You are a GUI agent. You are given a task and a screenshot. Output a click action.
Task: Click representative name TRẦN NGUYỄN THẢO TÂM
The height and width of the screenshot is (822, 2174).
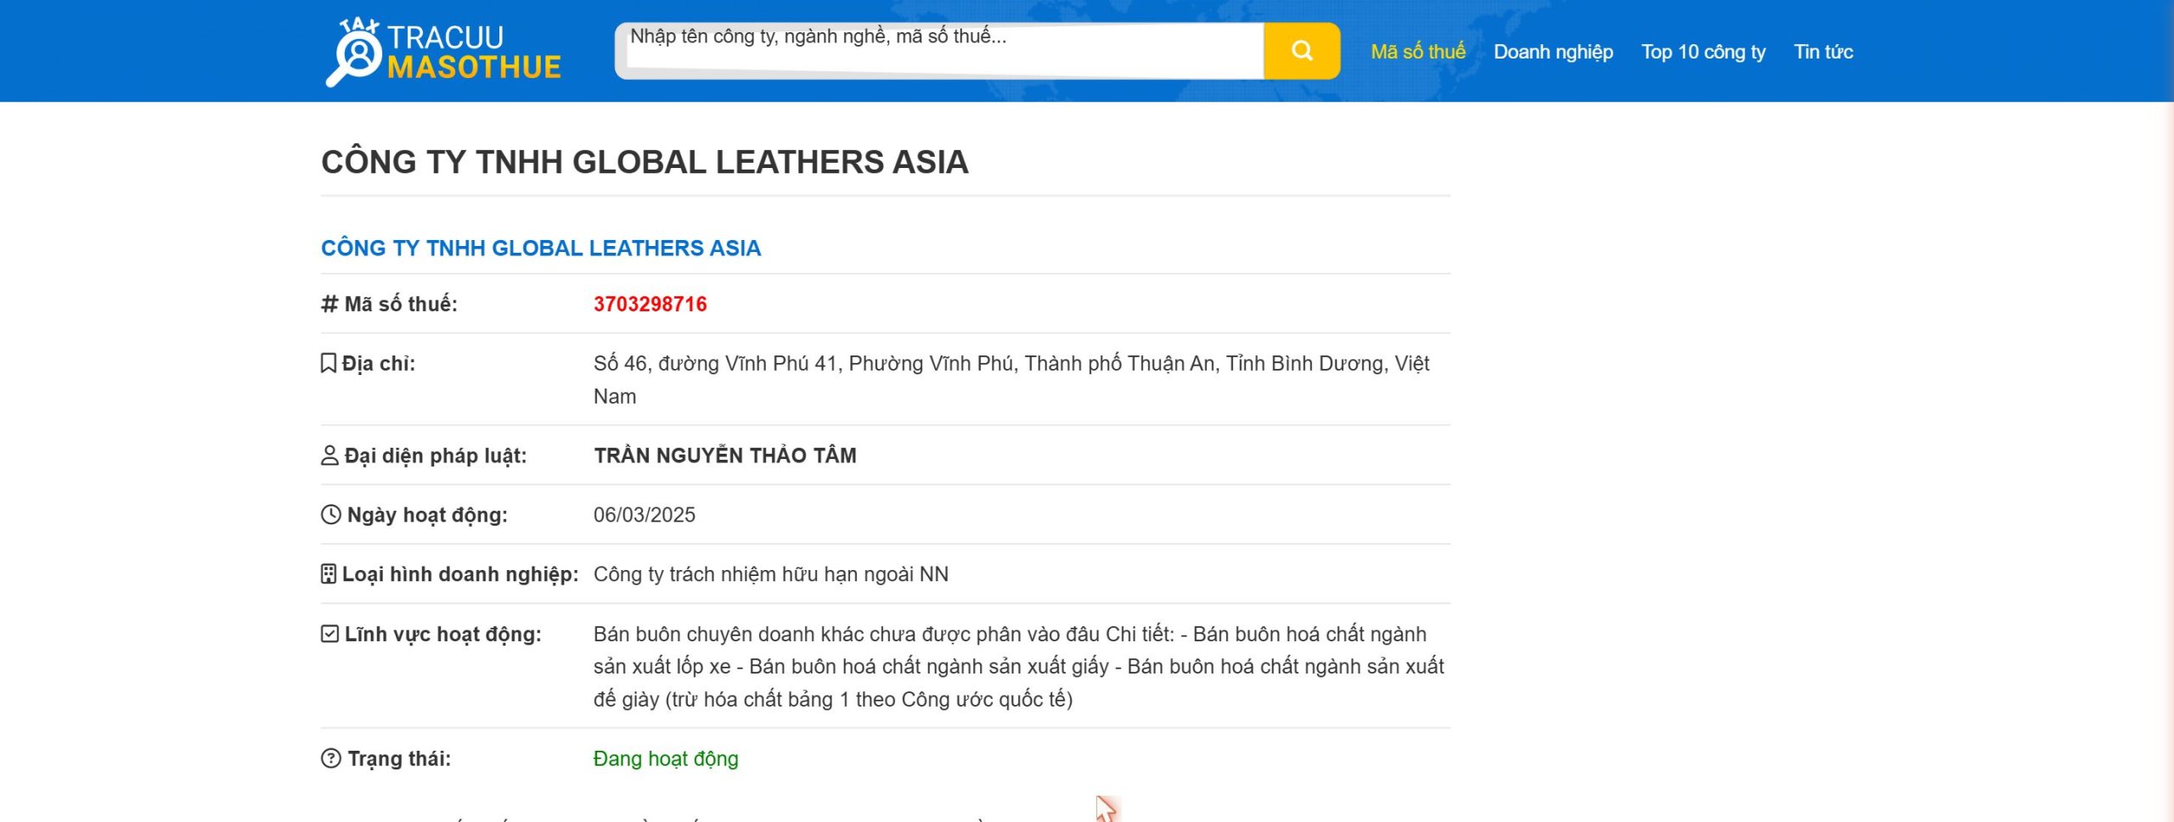click(724, 456)
